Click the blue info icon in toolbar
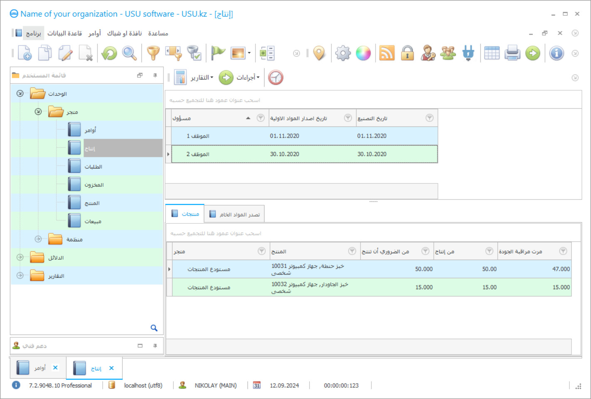 [556, 53]
